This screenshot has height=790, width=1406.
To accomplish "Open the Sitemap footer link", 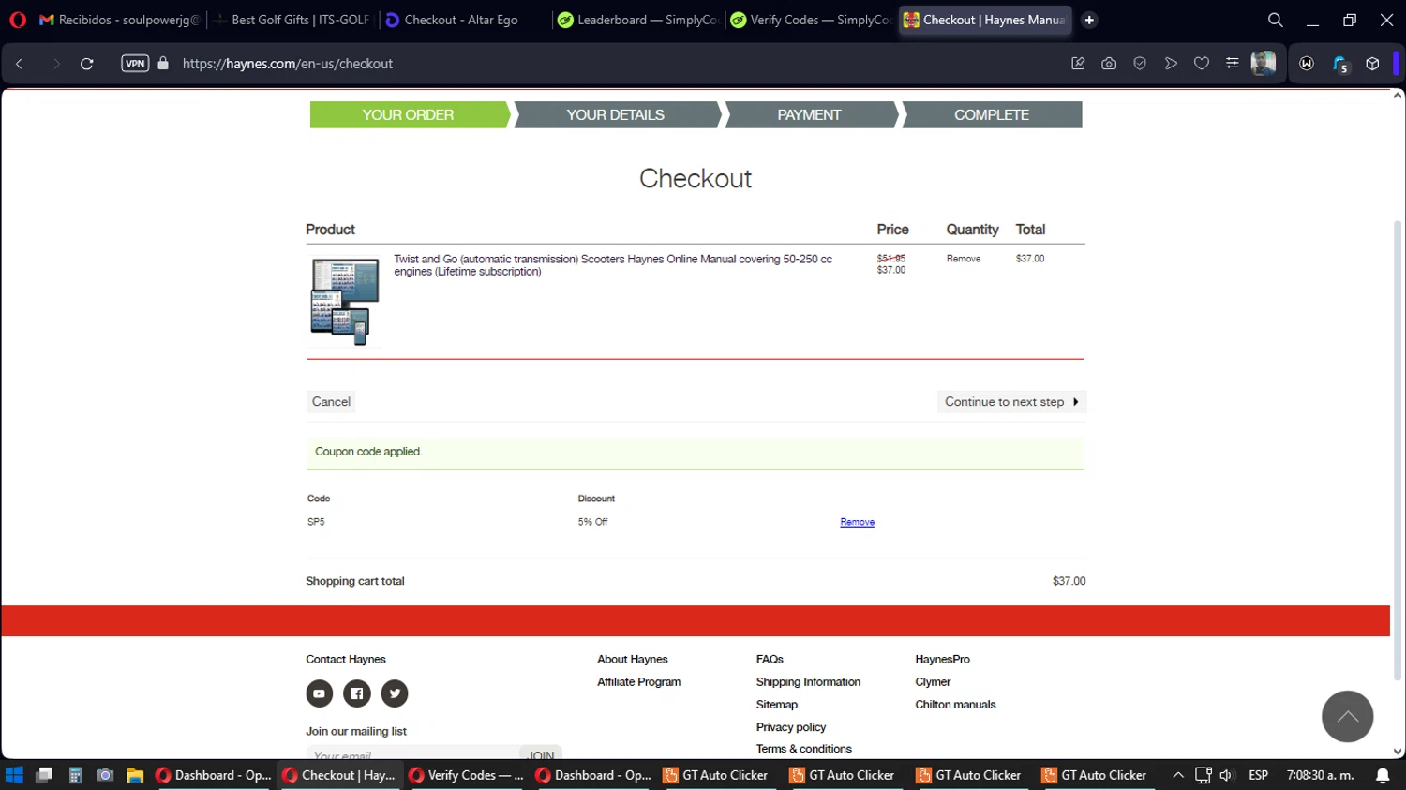I will click(777, 705).
